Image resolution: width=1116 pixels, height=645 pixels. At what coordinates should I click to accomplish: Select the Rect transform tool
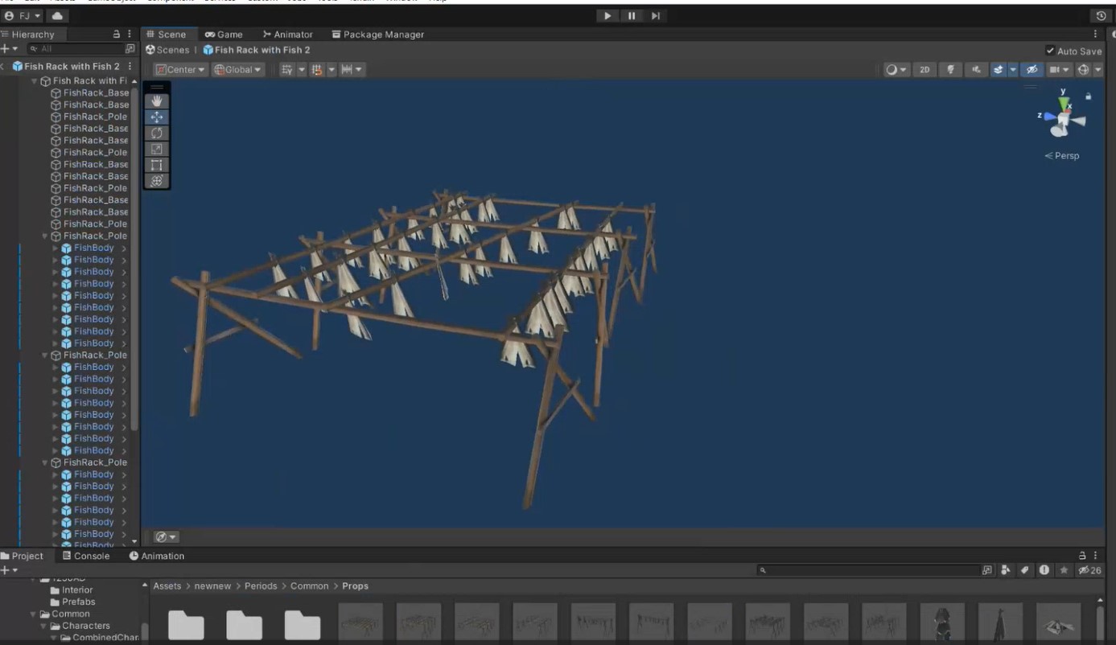pos(157,165)
